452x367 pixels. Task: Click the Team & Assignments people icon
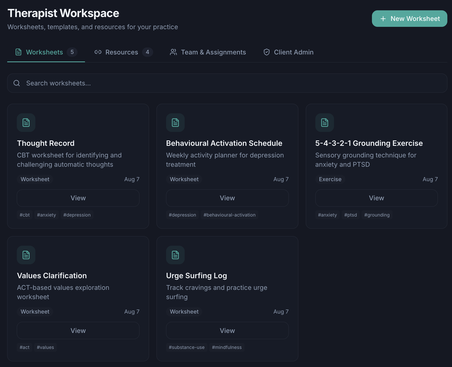tap(173, 52)
